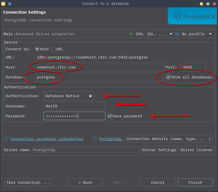Click the PostgreSQL elephant logo

pos(177,16)
